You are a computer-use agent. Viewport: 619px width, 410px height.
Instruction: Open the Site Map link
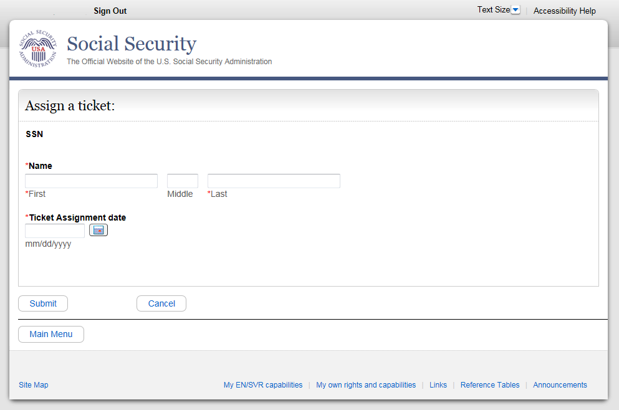coord(34,385)
